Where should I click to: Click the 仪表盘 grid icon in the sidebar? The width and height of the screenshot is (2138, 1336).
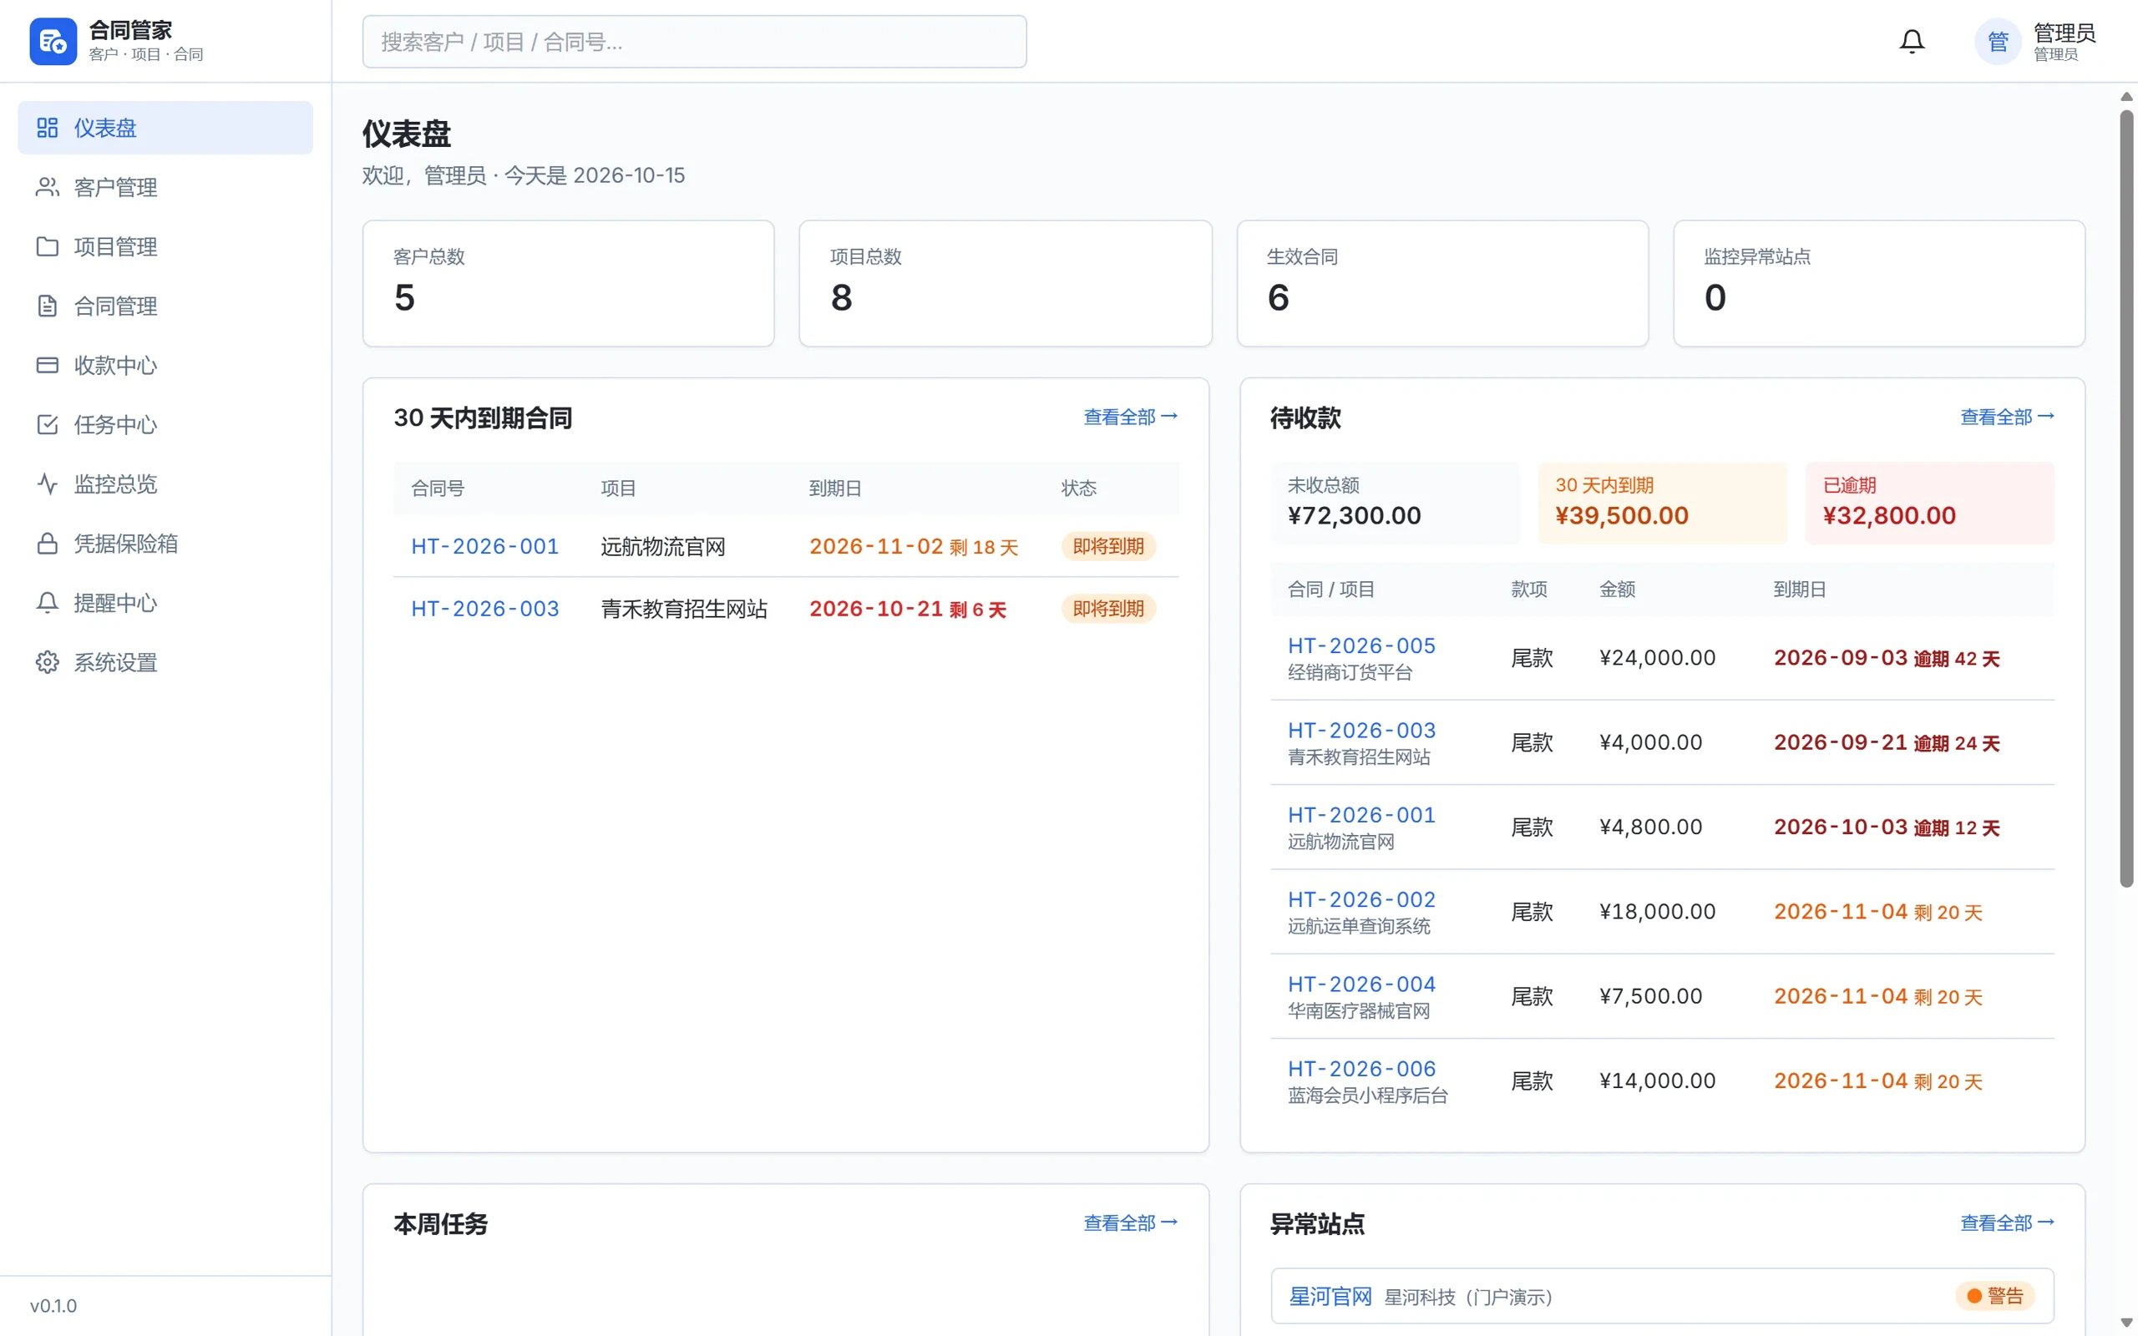[48, 128]
